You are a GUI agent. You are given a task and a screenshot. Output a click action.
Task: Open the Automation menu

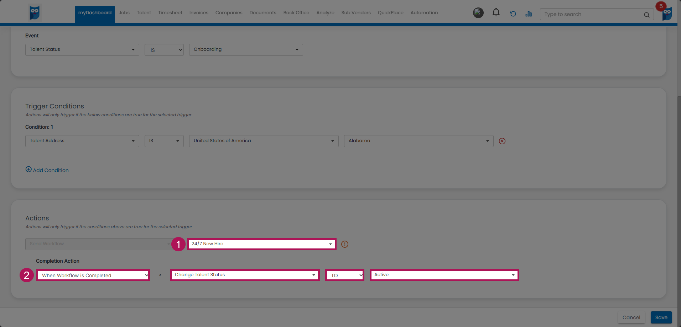(x=424, y=13)
